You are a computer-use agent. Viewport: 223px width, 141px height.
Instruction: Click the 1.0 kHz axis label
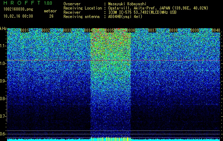coord(3,63)
